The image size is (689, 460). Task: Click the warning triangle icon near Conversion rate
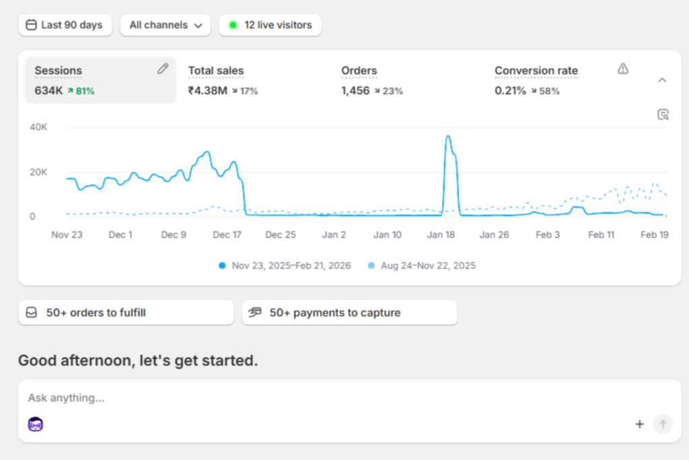point(623,69)
